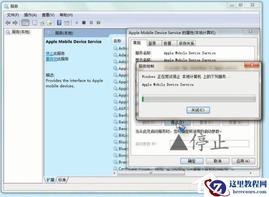Select the service row starting with Bon
This screenshot has width=269, height=197.
[120, 155]
